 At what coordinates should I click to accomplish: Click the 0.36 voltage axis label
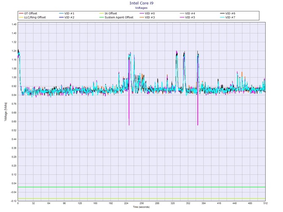[14, 148]
